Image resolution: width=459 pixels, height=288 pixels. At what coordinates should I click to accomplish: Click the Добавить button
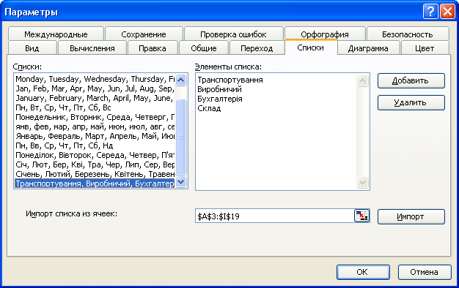click(411, 80)
